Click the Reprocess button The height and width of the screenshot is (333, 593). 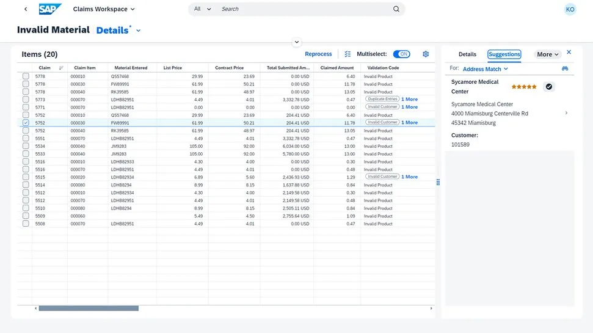318,54
